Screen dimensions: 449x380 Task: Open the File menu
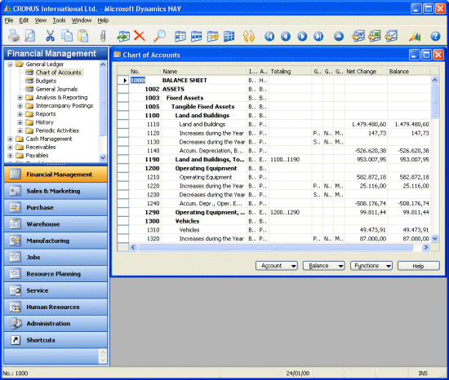(x=9, y=20)
